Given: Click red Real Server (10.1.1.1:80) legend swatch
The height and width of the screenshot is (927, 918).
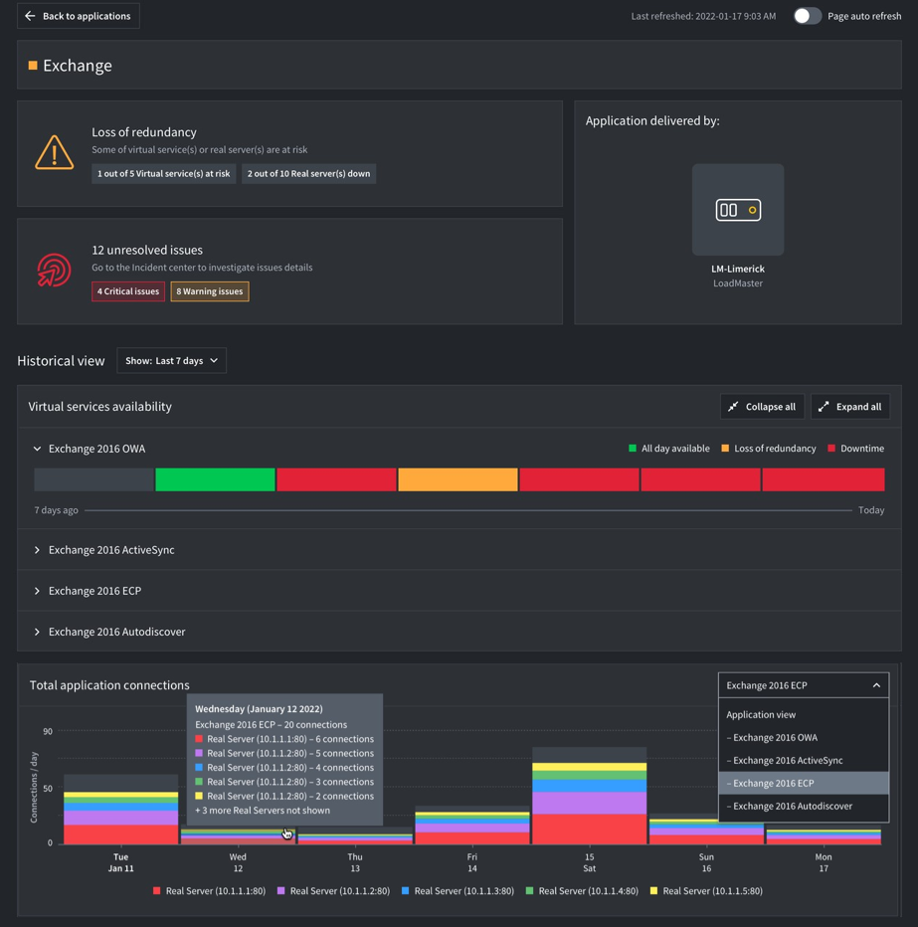Looking at the screenshot, I should pos(156,890).
